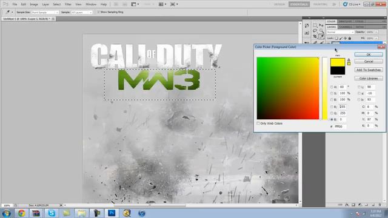
Task: Lock image pixels brush icon
Action: tap(341, 38)
